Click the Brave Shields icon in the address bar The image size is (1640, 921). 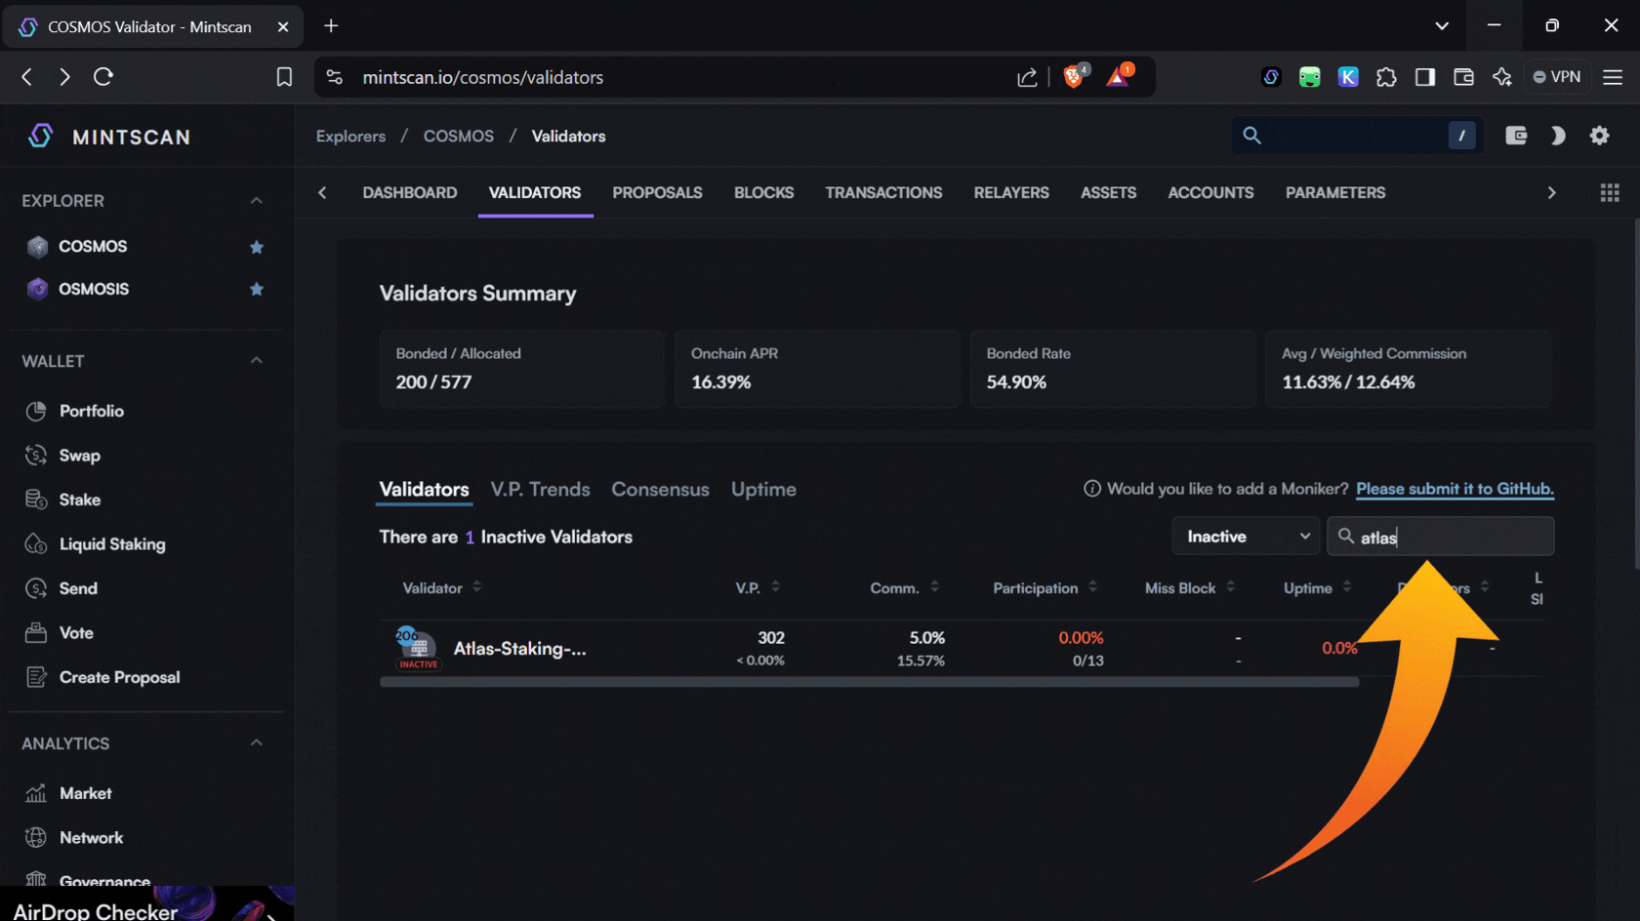coord(1074,77)
